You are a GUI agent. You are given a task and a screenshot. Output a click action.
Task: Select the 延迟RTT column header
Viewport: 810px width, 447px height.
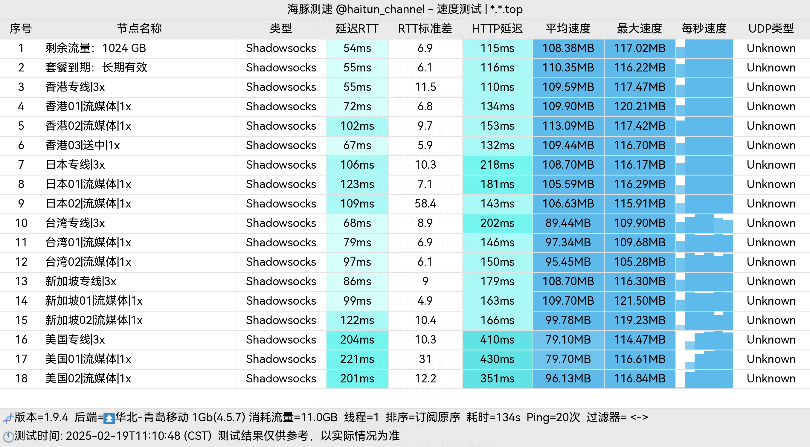pos(357,29)
